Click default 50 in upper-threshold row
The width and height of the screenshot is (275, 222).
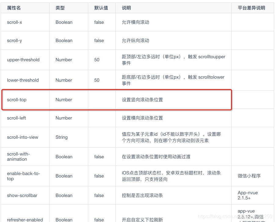(x=97, y=60)
